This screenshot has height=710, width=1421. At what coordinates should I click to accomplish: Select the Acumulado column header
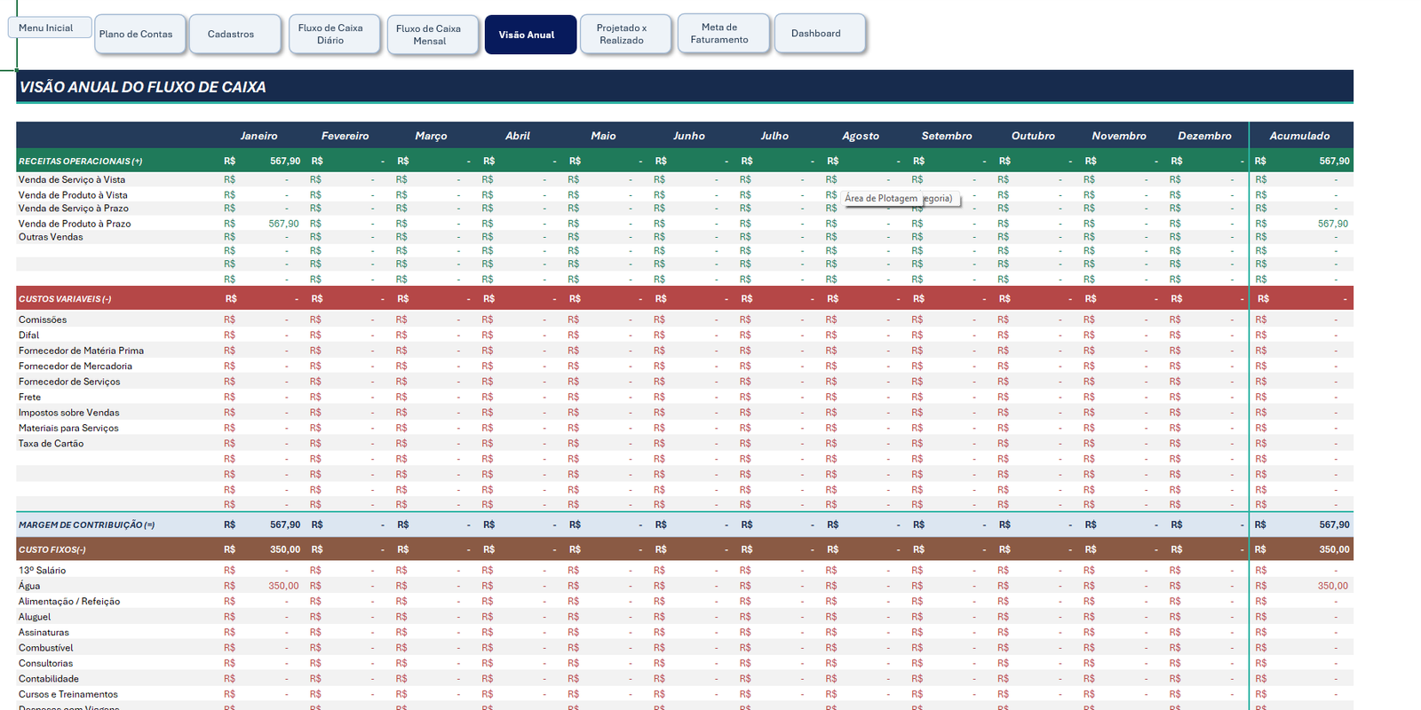1299,136
